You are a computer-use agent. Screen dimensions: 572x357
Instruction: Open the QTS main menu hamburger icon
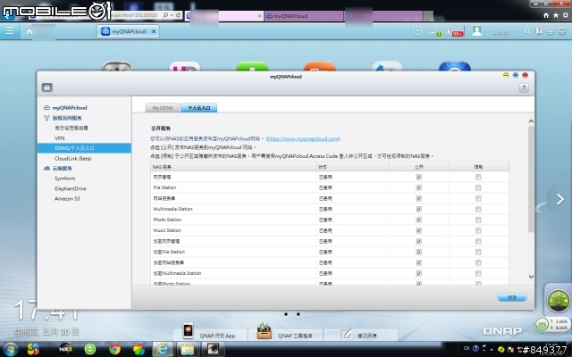pos(10,31)
